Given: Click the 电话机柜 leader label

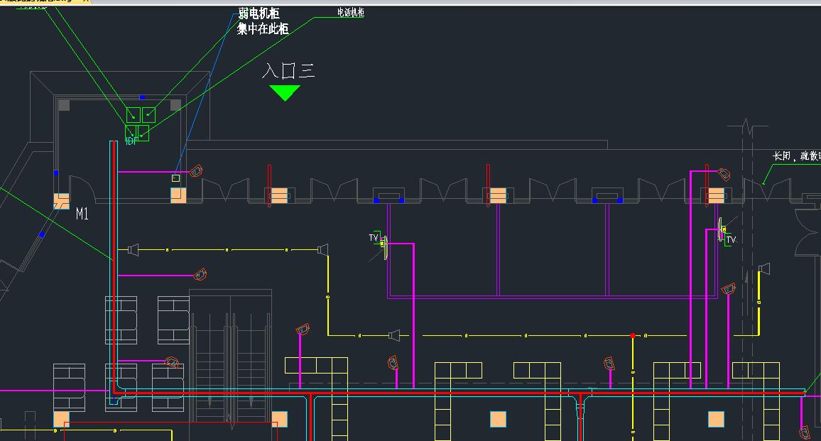Looking at the screenshot, I should (x=350, y=12).
